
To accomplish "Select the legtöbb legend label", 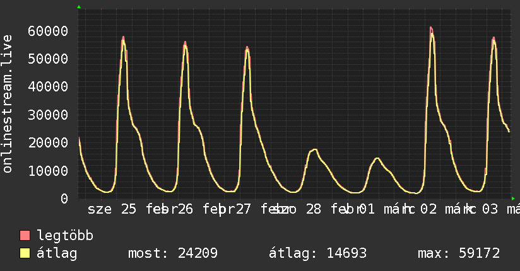I will [65, 236].
